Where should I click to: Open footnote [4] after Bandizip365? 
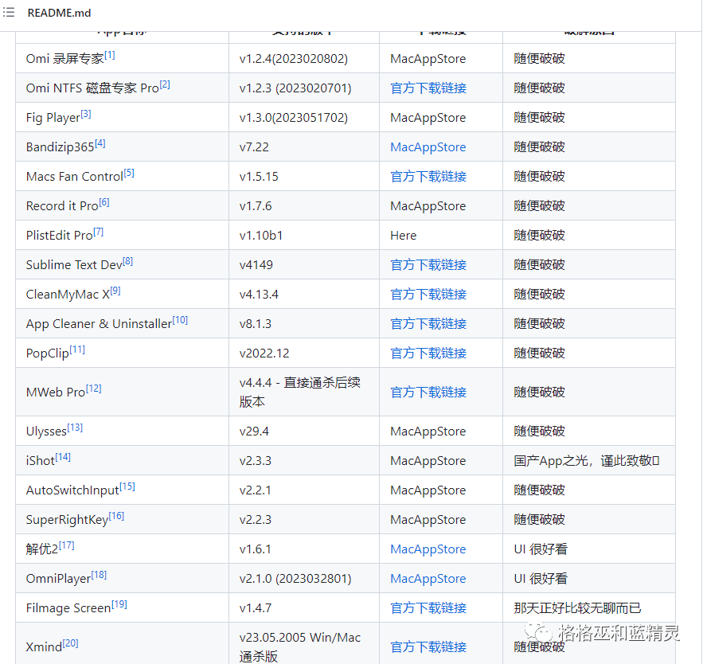[100, 143]
